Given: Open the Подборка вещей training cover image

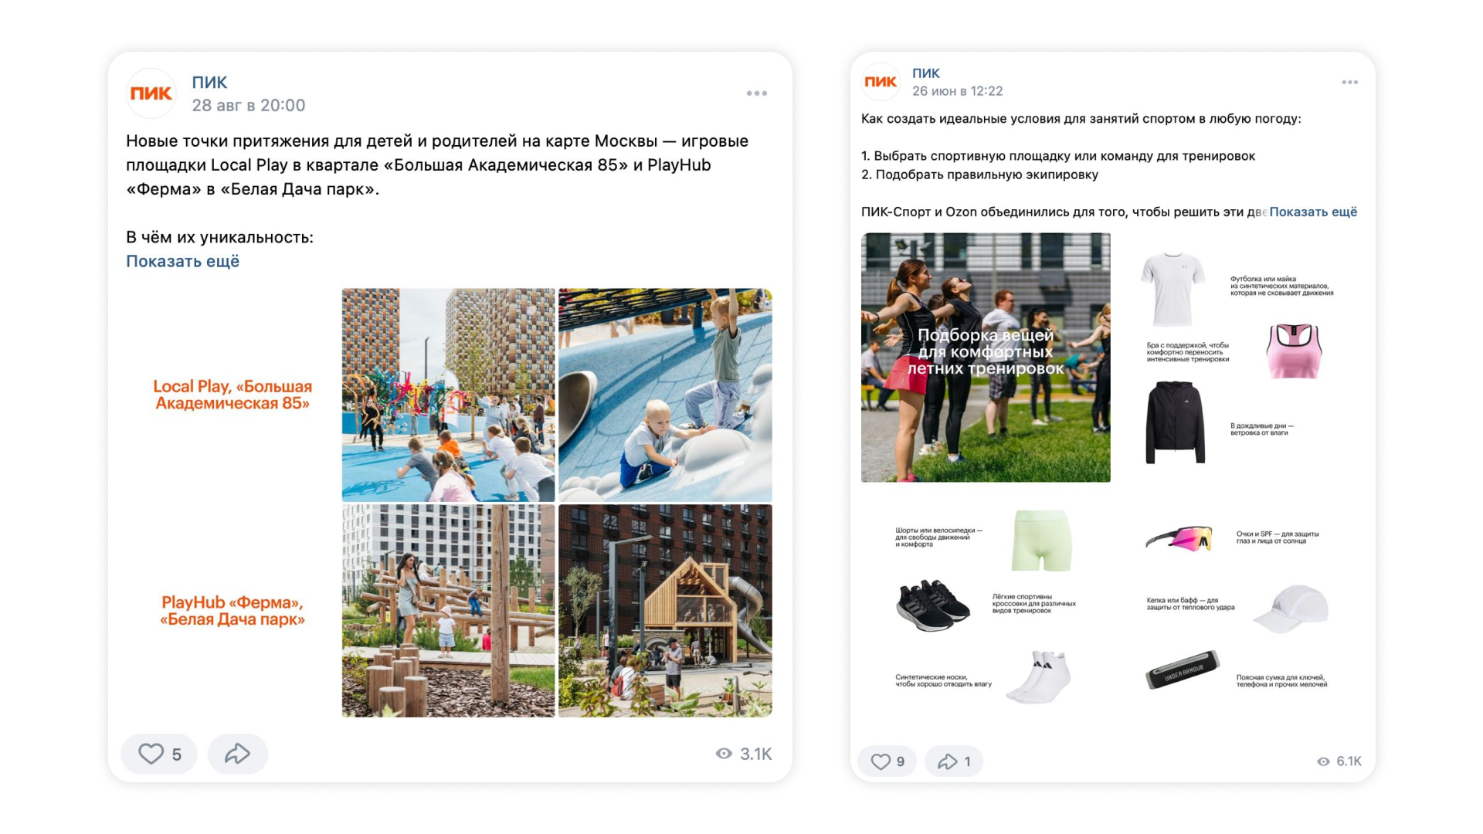Looking at the screenshot, I should click(986, 358).
